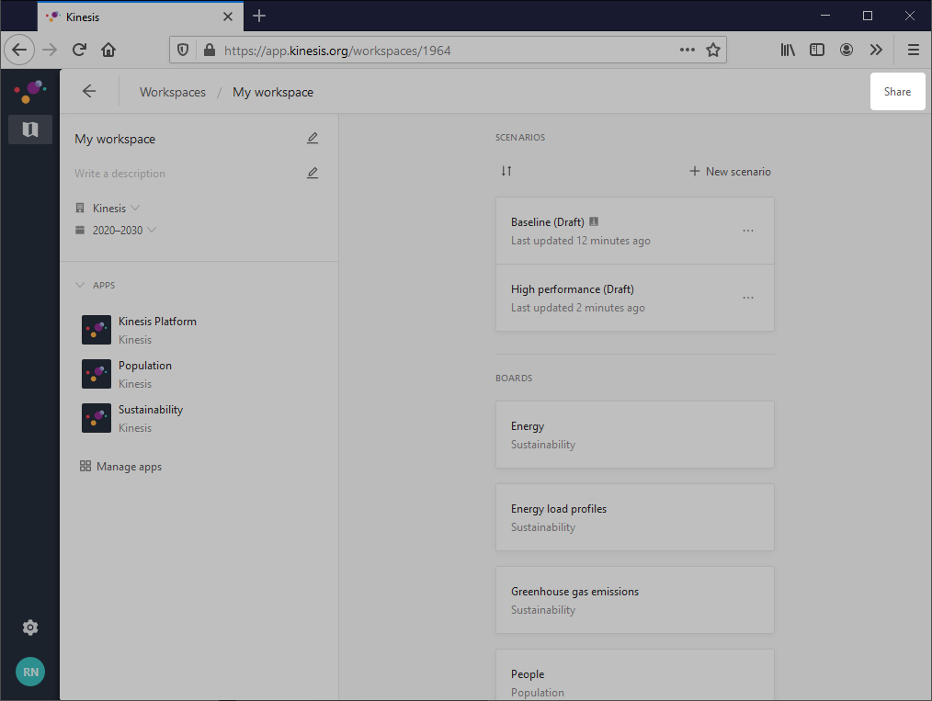932x701 pixels.
Task: Click browser back button
Action: click(19, 50)
